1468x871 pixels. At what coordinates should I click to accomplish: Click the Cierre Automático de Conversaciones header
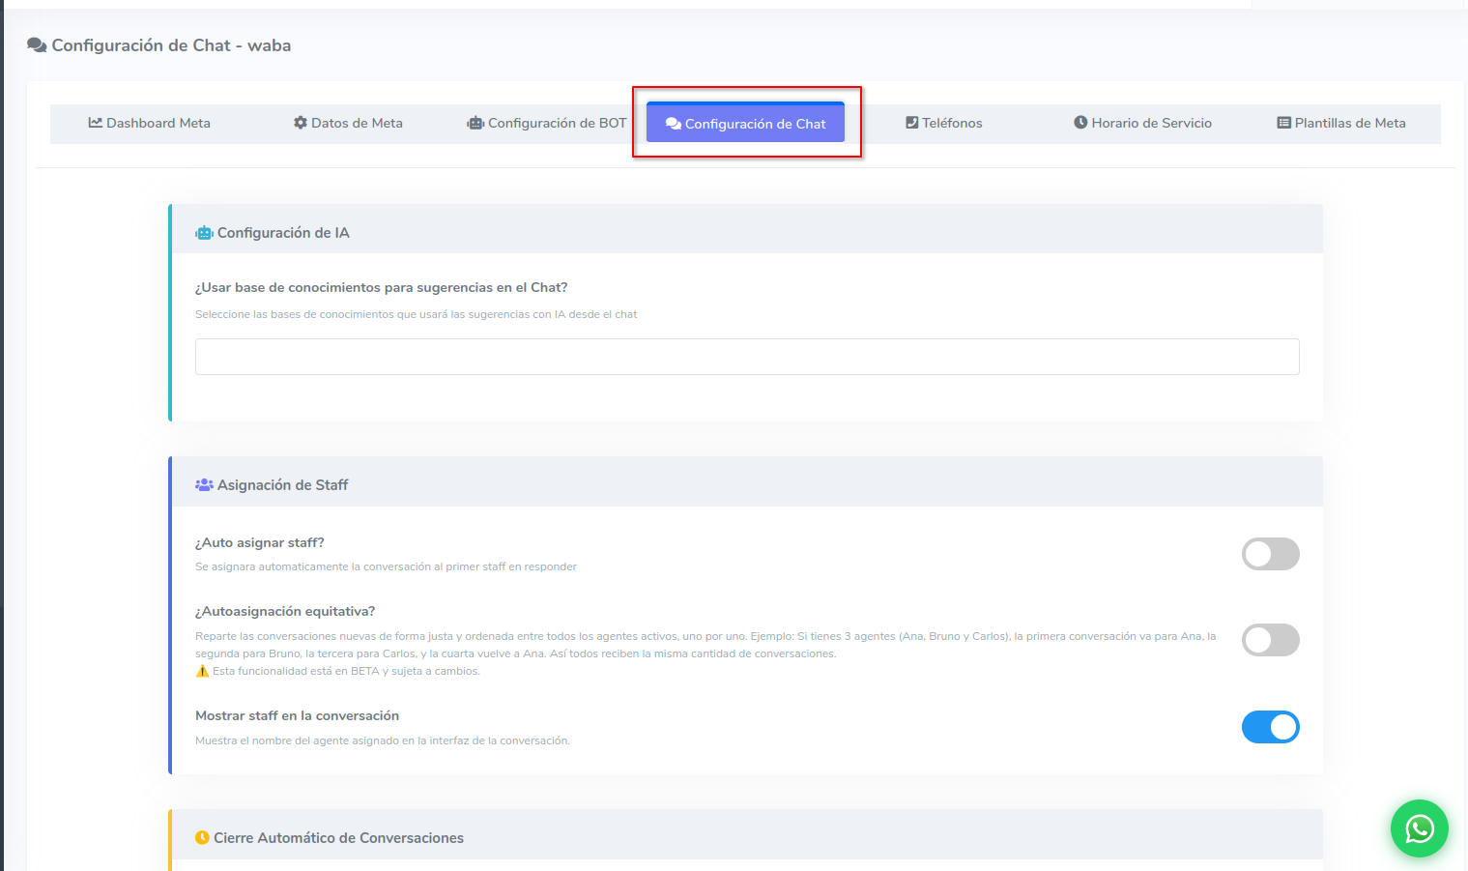click(338, 838)
